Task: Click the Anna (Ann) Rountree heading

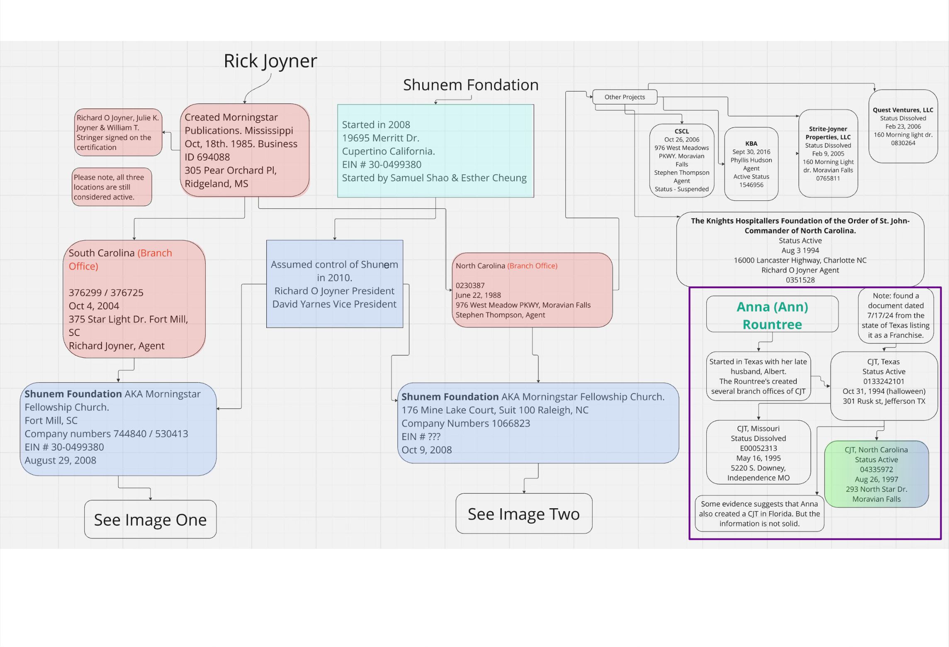Action: [x=772, y=315]
